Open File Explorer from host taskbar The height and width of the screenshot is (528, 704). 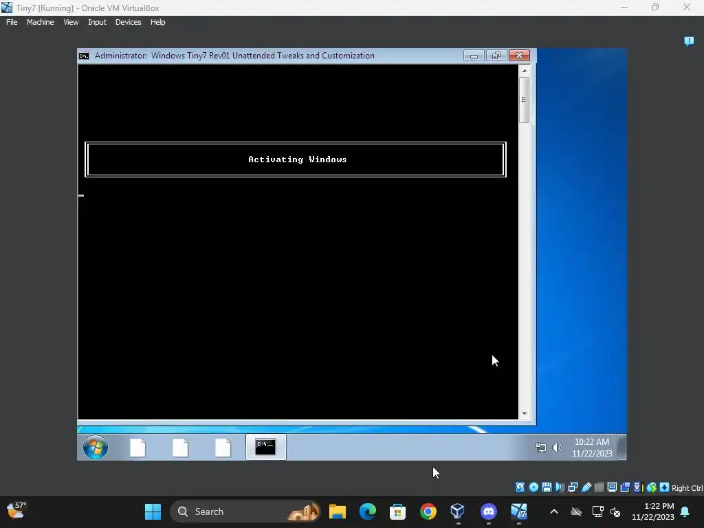(337, 511)
